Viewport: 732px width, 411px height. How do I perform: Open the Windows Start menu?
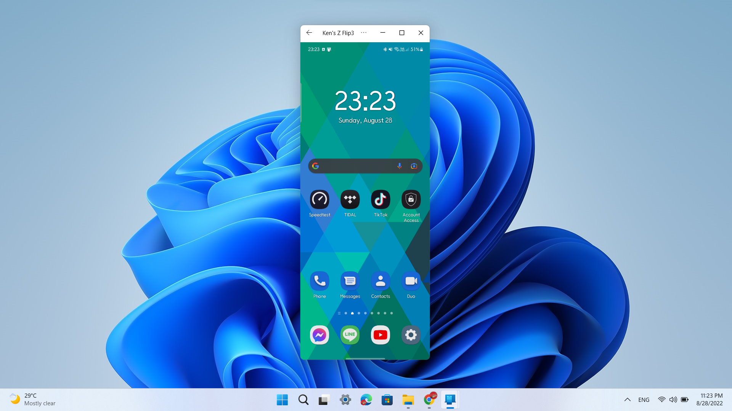click(x=282, y=400)
